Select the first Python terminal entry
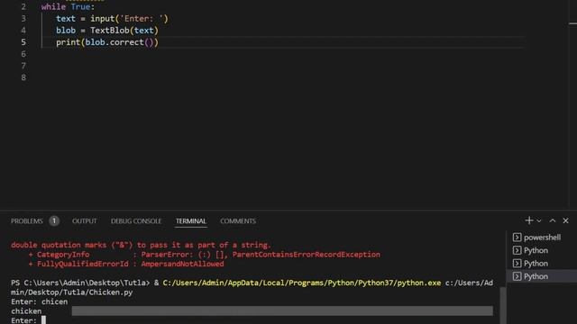 pyautogui.click(x=542, y=250)
